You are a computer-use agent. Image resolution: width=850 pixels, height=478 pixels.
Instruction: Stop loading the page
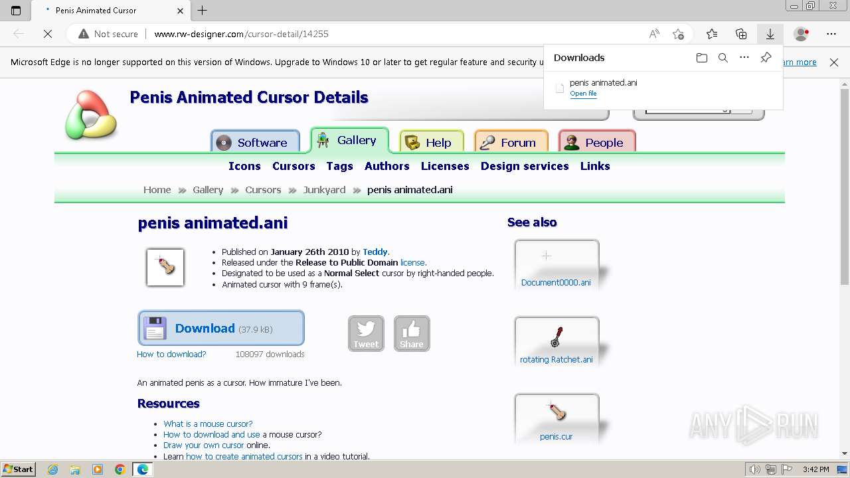coord(48,34)
